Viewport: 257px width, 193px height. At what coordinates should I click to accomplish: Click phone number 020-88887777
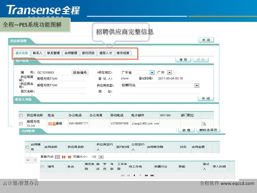pyautogui.click(x=79, y=123)
